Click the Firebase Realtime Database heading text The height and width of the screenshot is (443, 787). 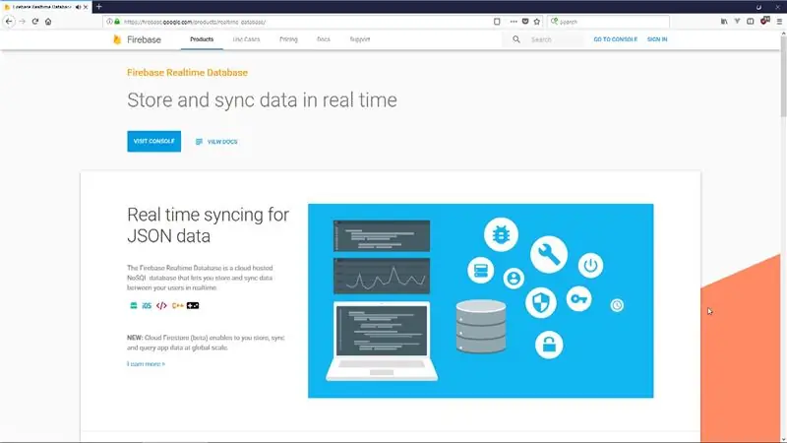[187, 72]
